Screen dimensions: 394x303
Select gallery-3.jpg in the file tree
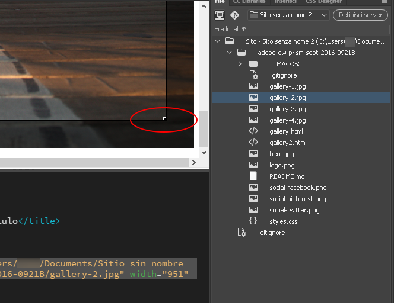pyautogui.click(x=287, y=109)
